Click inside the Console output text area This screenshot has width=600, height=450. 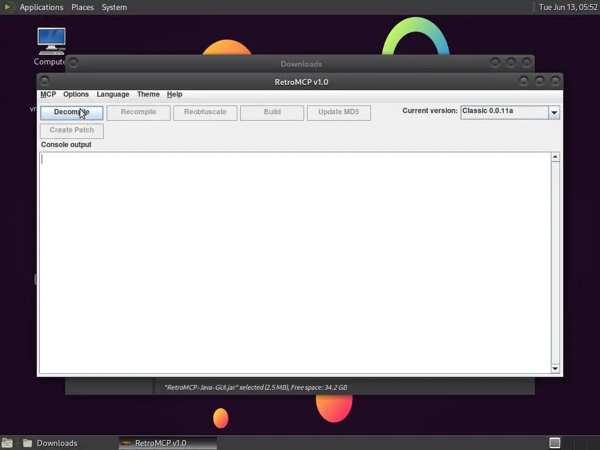(295, 262)
